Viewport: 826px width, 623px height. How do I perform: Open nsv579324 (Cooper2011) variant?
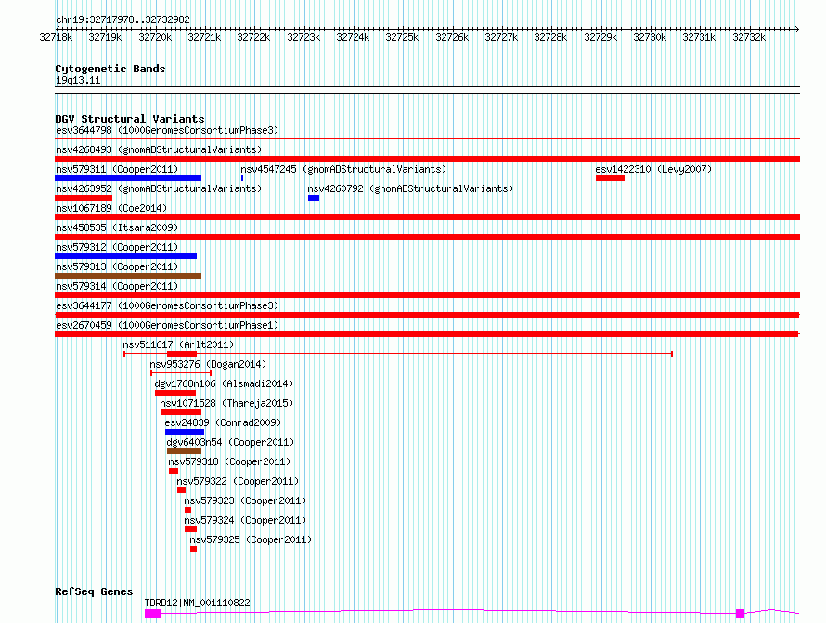coord(245,520)
